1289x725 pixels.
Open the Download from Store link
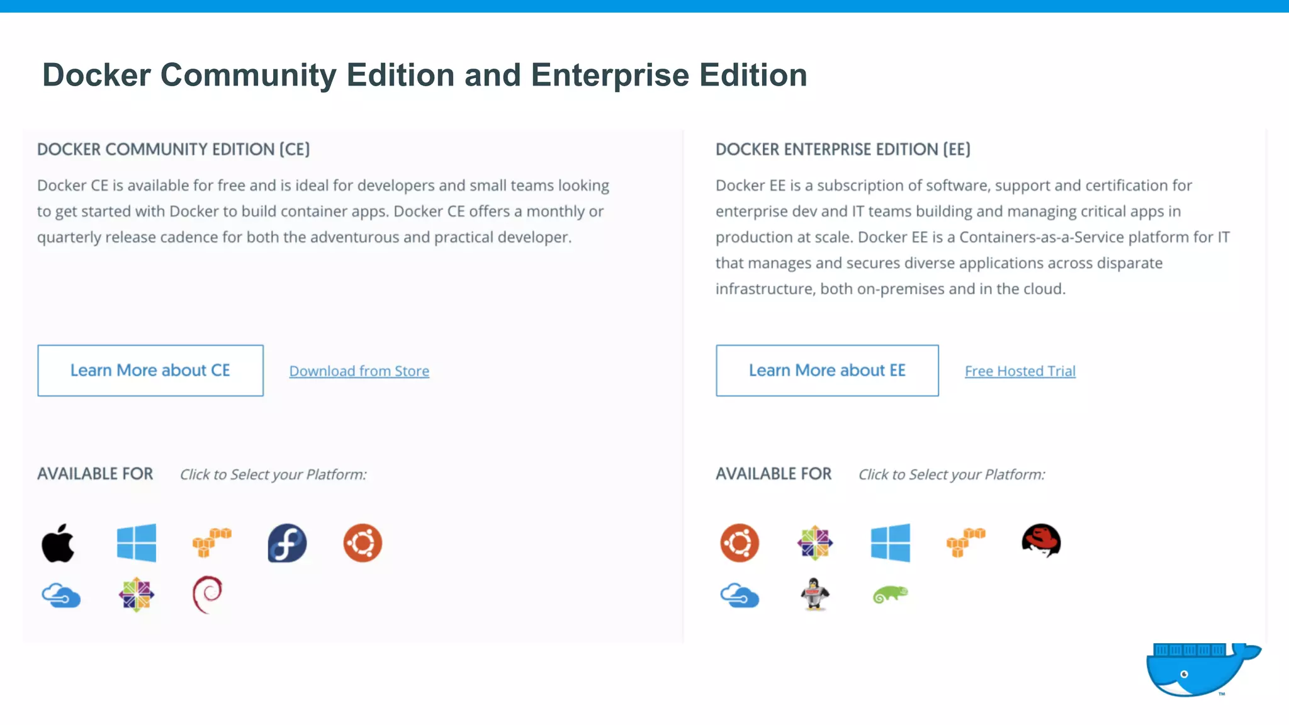click(x=359, y=371)
